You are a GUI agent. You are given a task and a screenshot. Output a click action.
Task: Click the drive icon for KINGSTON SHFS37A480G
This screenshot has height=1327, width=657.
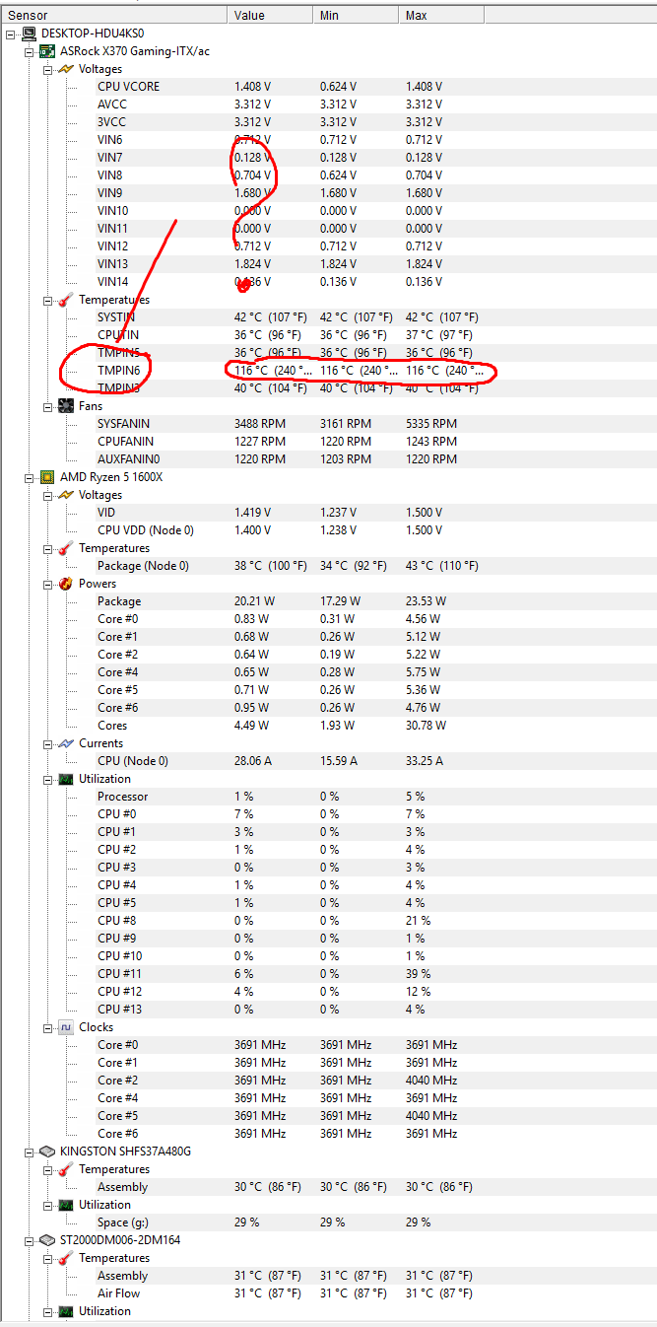pos(47,1152)
